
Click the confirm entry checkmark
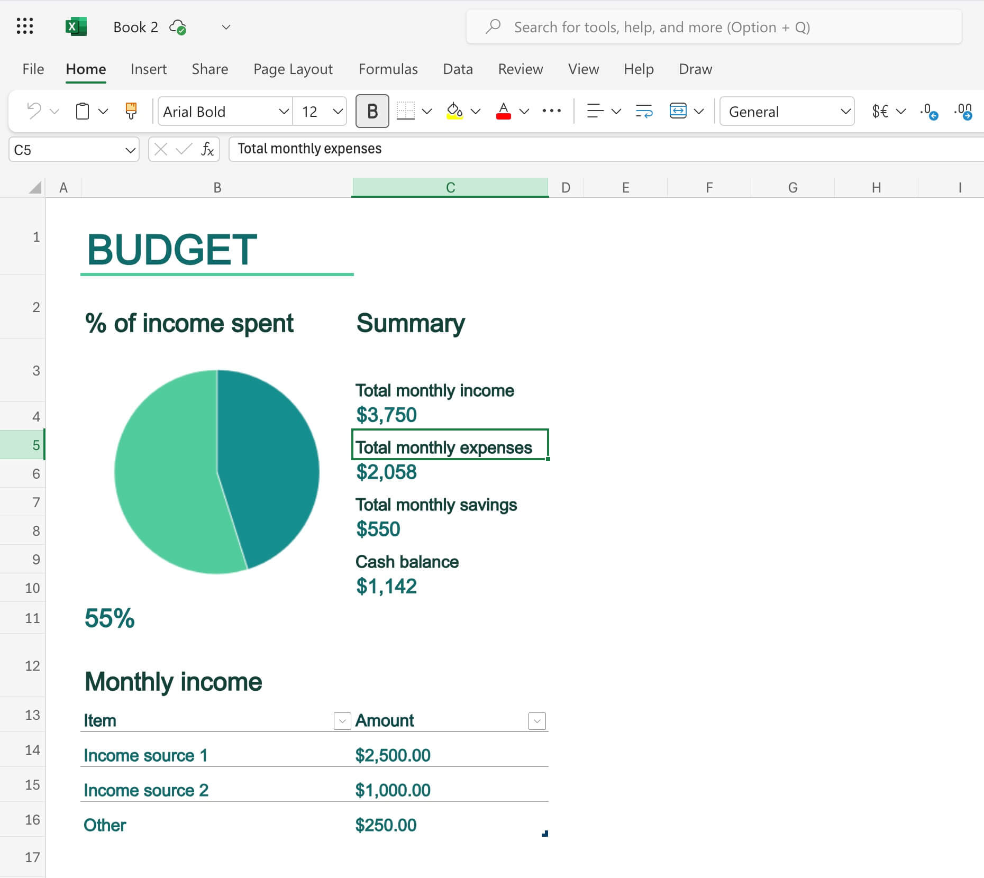pos(184,149)
